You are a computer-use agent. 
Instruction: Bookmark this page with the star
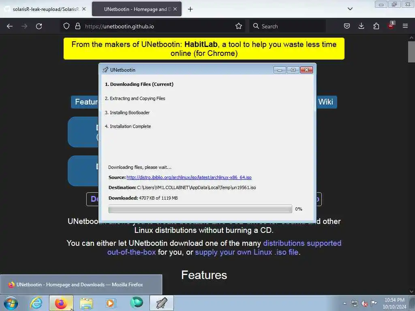coord(238,26)
